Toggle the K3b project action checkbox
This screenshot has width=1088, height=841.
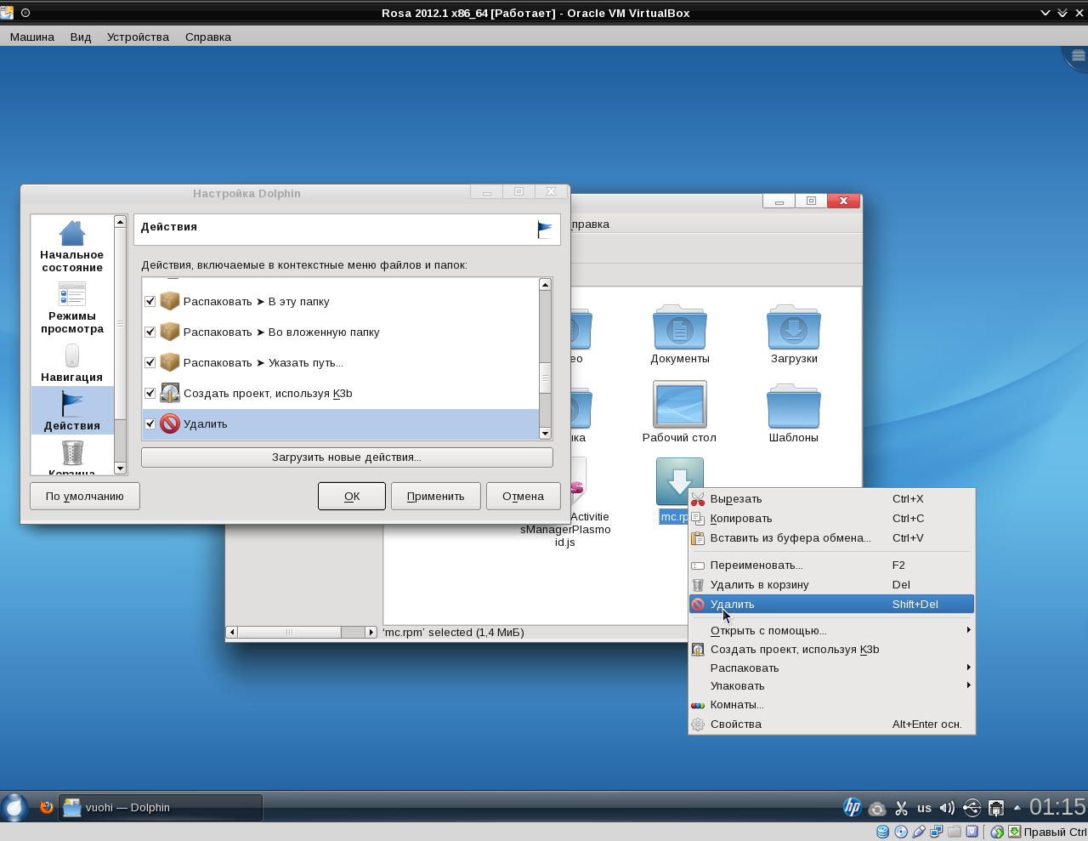click(150, 393)
